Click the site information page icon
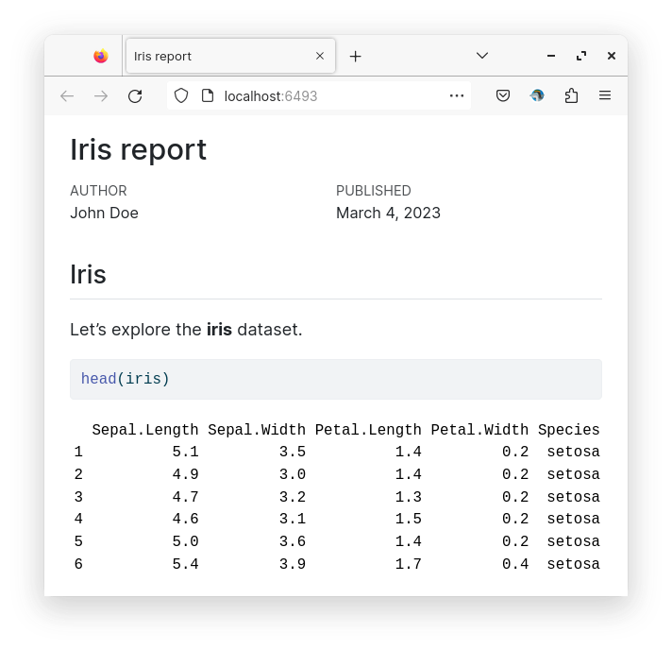This screenshot has height=650, width=672. pyautogui.click(x=208, y=96)
